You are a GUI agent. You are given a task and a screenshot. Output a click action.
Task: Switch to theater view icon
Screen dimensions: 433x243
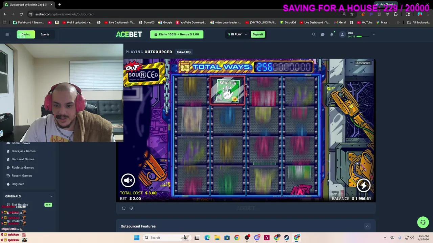(131, 208)
